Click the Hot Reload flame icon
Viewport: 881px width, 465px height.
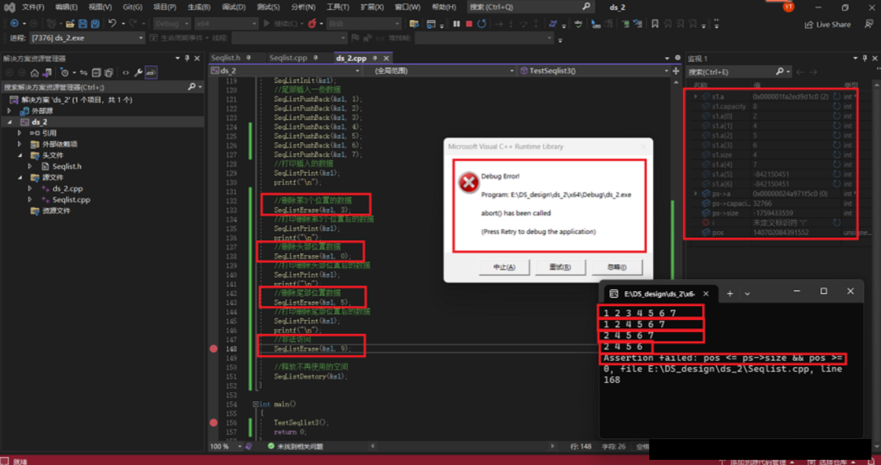[312, 24]
